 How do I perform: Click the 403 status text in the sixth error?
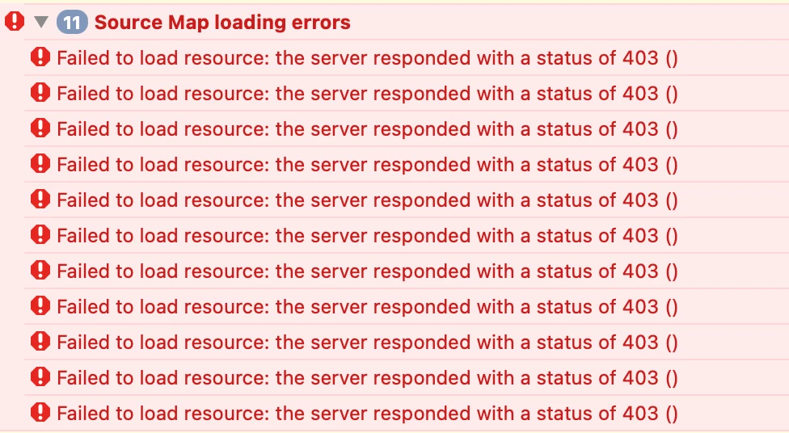(x=640, y=235)
